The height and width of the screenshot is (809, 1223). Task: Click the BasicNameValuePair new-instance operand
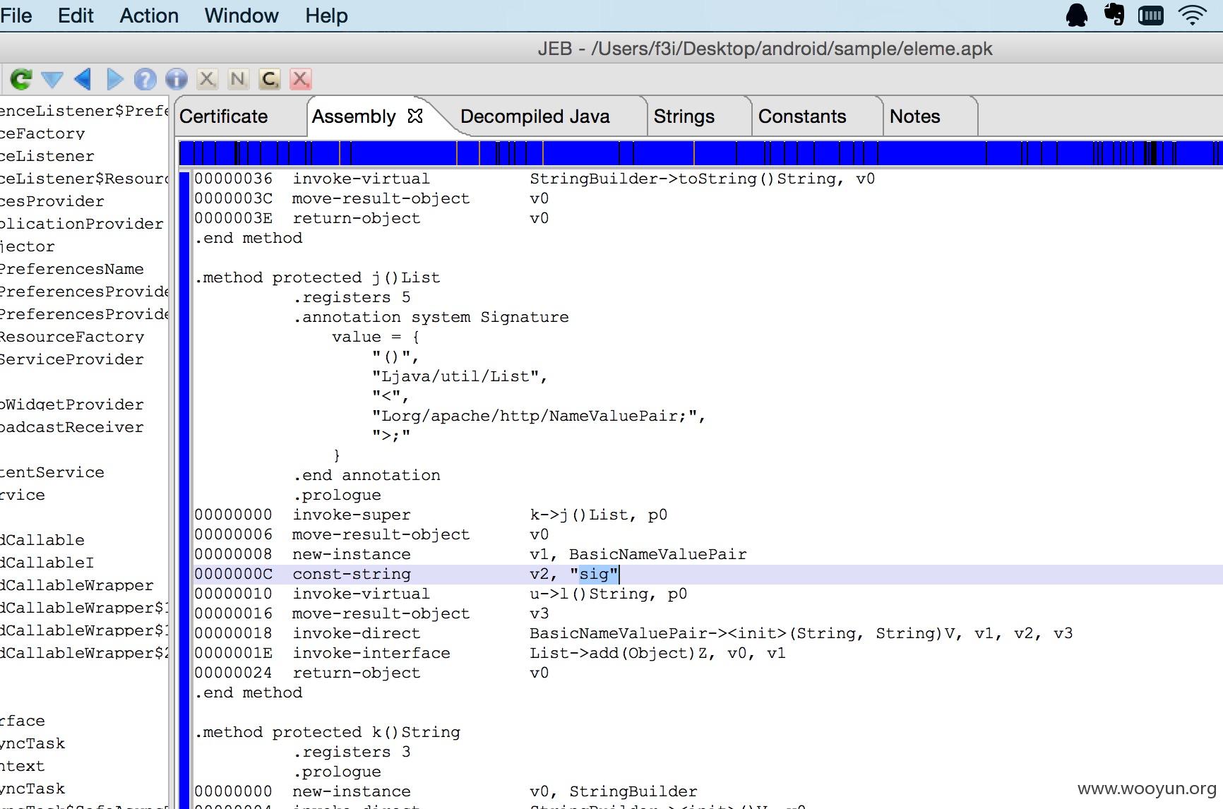click(658, 554)
